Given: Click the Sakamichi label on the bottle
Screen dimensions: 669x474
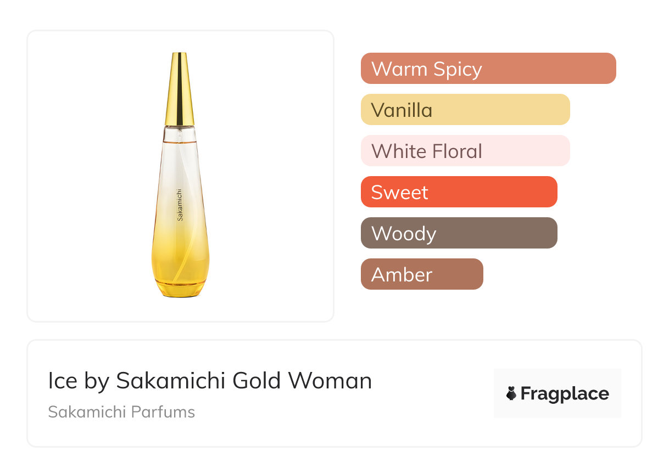Looking at the screenshot, I should tap(180, 204).
